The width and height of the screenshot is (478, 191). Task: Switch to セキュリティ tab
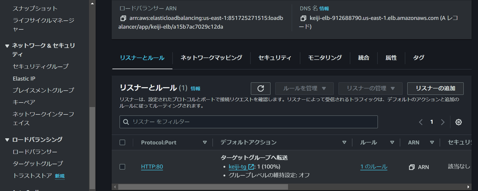(275, 58)
